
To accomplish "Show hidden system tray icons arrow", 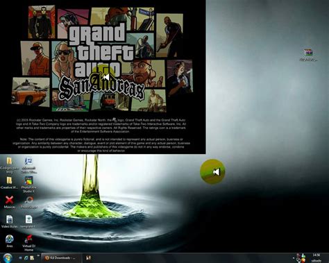I will (293, 258).
